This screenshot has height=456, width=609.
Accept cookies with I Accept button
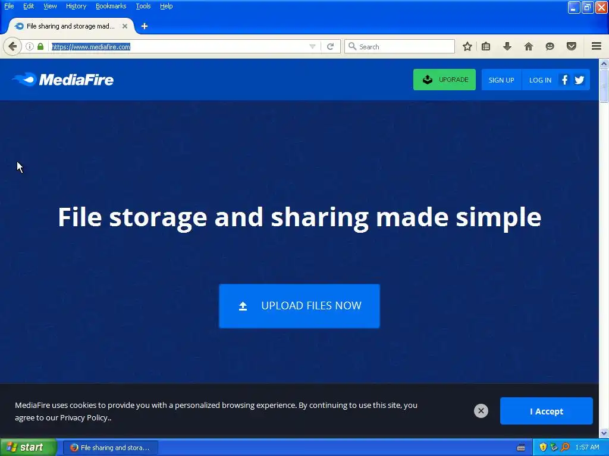(x=547, y=411)
